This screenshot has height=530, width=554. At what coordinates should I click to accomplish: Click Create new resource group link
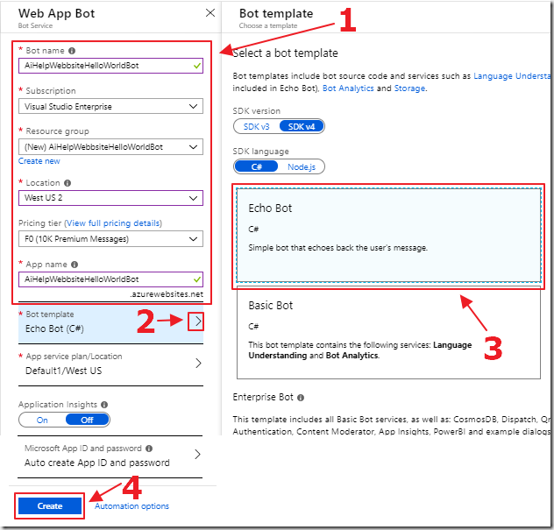click(39, 161)
